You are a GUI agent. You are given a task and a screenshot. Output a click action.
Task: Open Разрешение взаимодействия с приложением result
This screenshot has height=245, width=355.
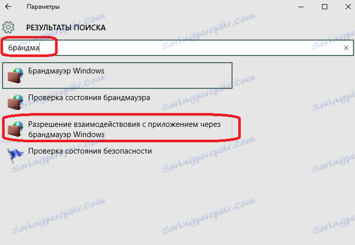click(117, 129)
